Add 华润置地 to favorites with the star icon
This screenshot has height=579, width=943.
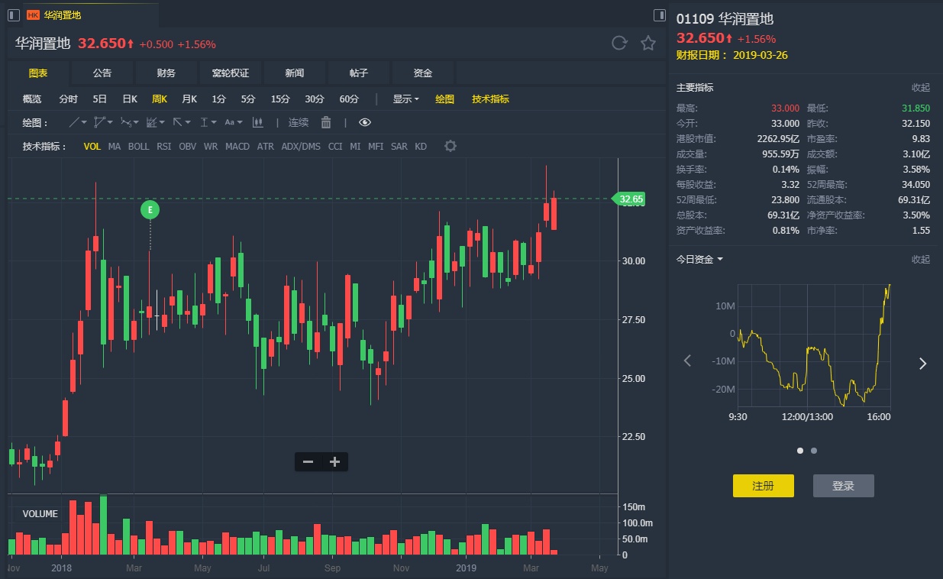[x=648, y=44]
